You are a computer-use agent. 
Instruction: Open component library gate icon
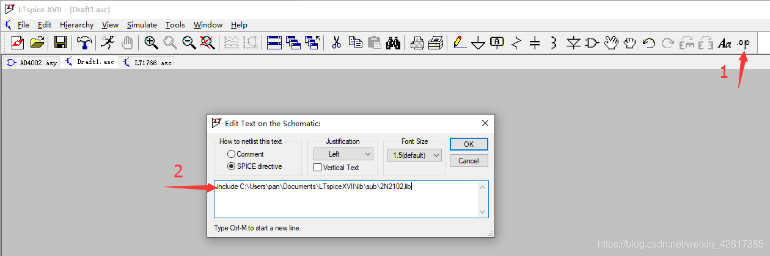point(592,43)
